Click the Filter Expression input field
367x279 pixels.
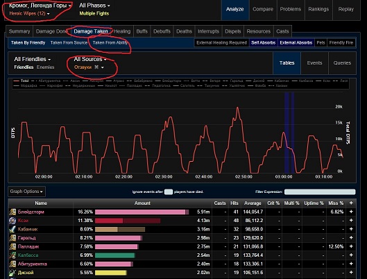[320, 192]
